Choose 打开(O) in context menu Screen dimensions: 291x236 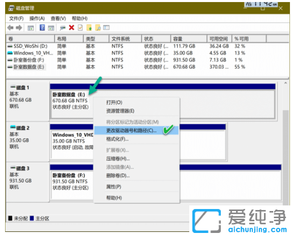(x=136, y=102)
